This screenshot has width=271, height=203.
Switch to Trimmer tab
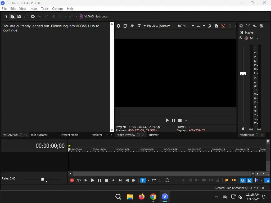[153, 135]
